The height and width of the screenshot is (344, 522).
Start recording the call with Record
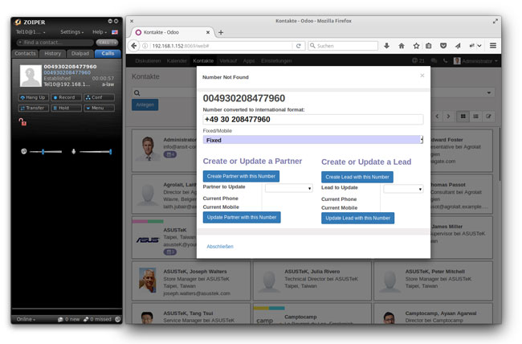pos(66,97)
